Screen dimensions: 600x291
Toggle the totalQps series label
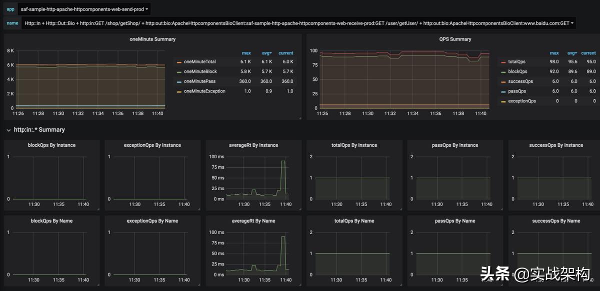click(x=516, y=62)
